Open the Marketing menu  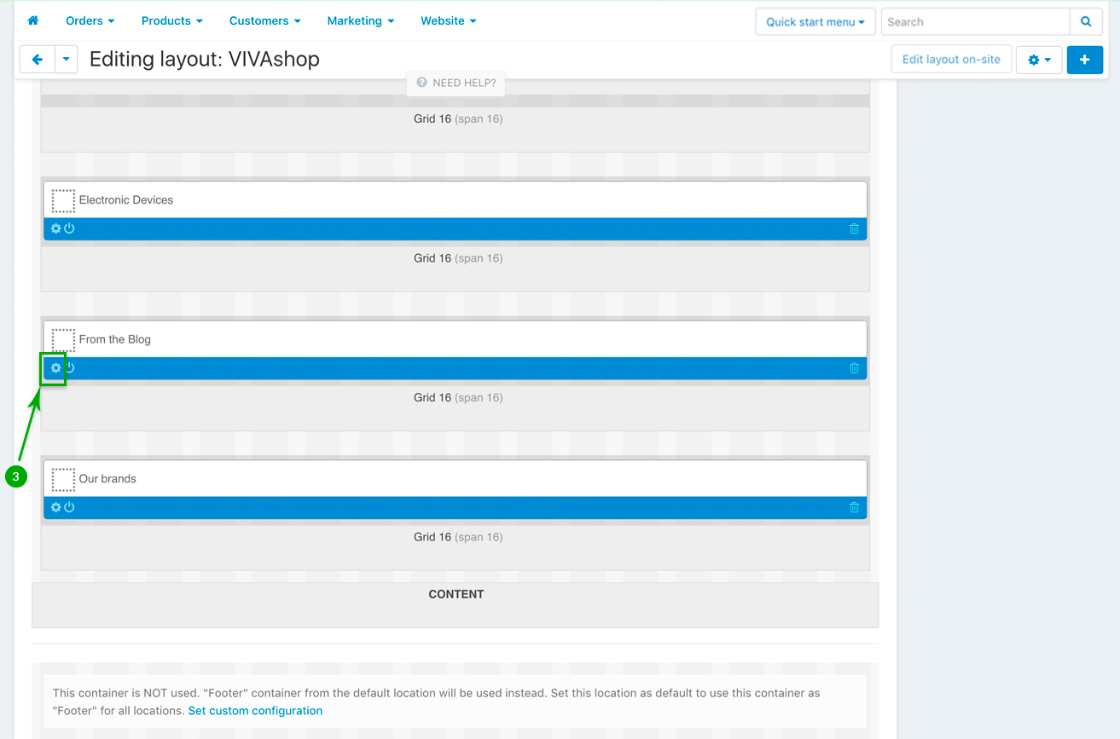(x=360, y=20)
